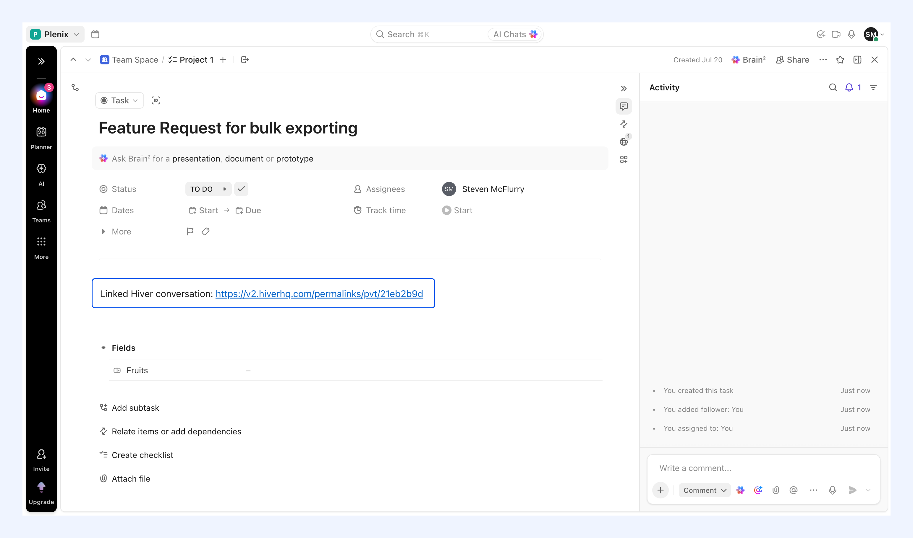Collapse the Fields section
The height and width of the screenshot is (538, 913).
pos(103,348)
